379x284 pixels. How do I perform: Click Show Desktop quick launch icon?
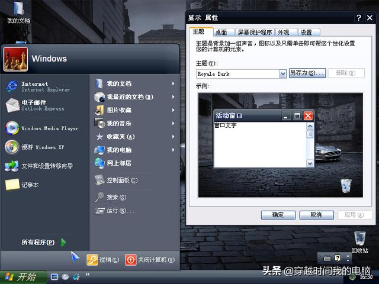click(x=54, y=276)
